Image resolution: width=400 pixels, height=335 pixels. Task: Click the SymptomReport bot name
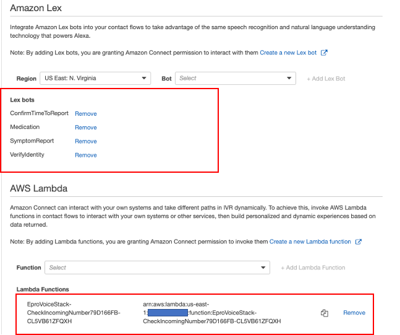[32, 141]
